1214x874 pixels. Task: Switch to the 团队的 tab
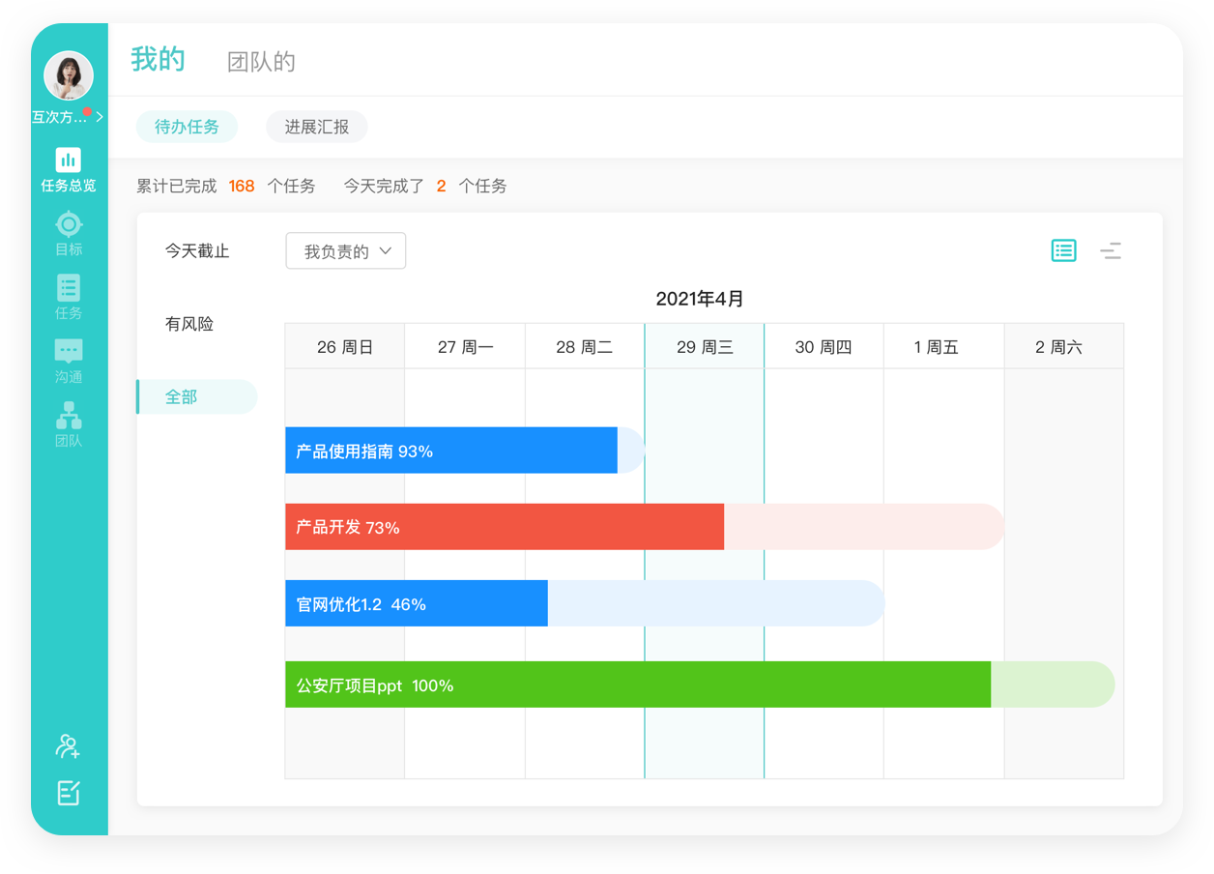pyautogui.click(x=261, y=62)
